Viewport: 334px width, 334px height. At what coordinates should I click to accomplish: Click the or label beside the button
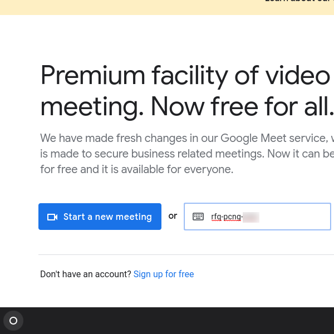(173, 216)
